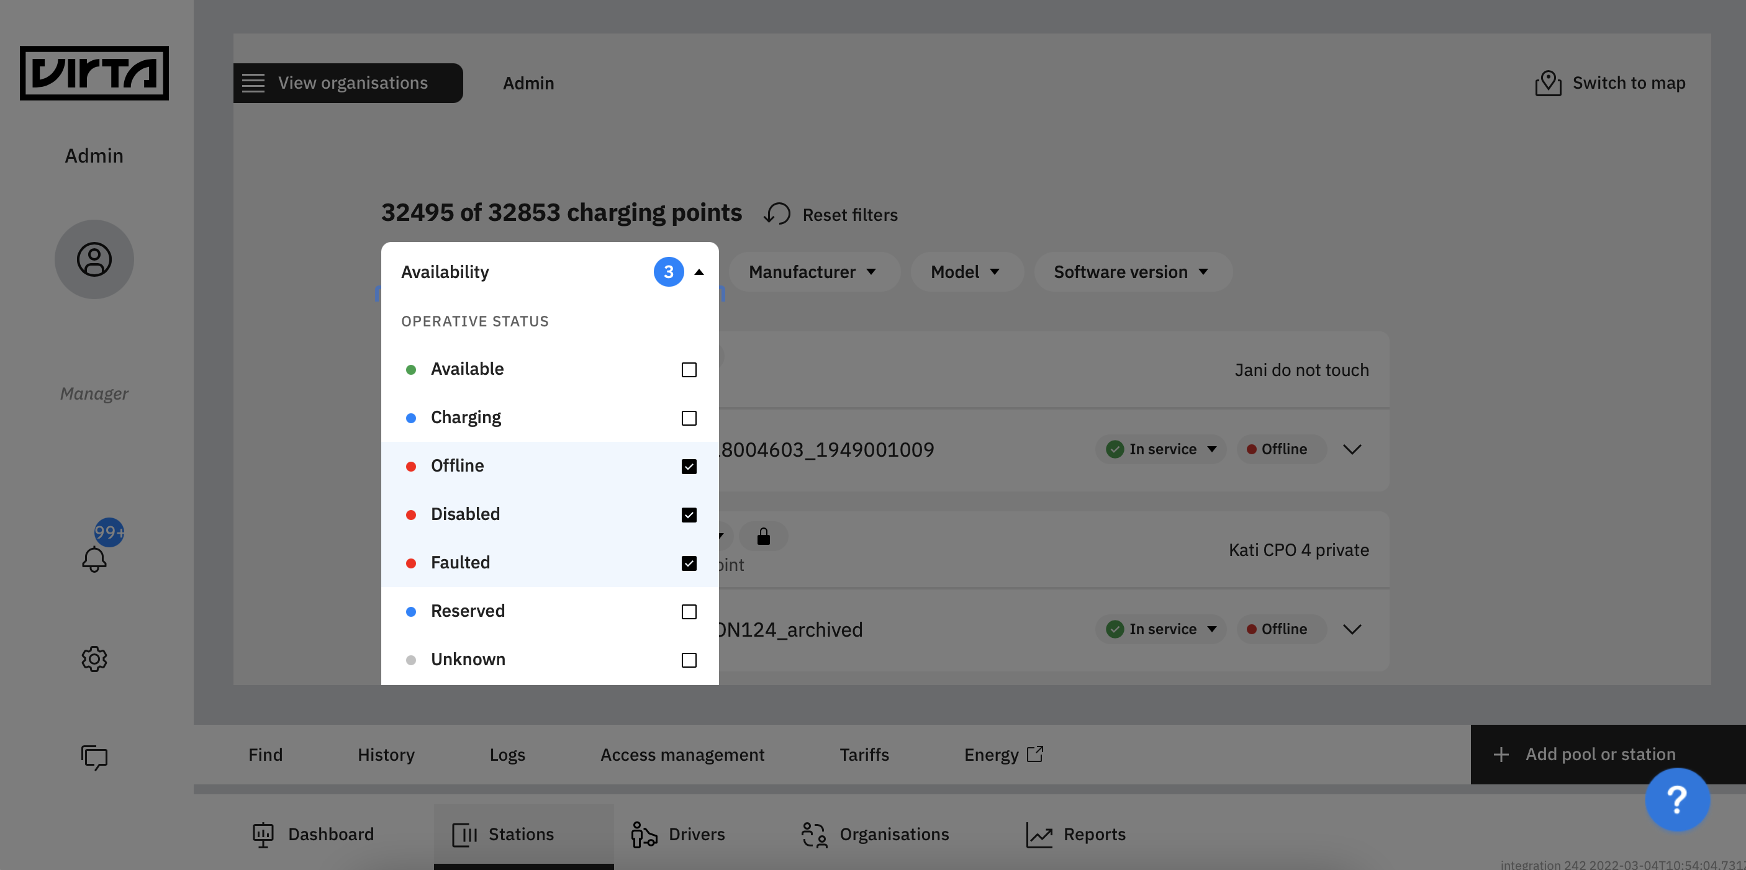The height and width of the screenshot is (870, 1746).
Task: Expand the DN124_archived row chevron
Action: (x=1352, y=629)
